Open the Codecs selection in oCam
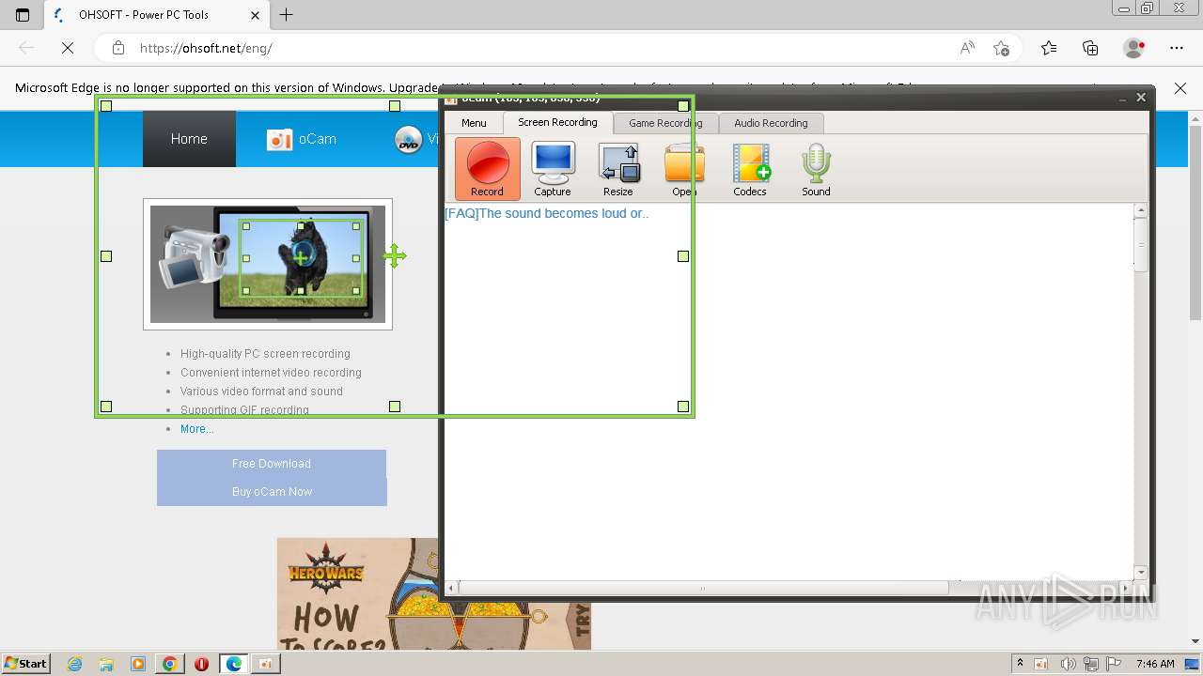The height and width of the screenshot is (676, 1203). tap(750, 169)
